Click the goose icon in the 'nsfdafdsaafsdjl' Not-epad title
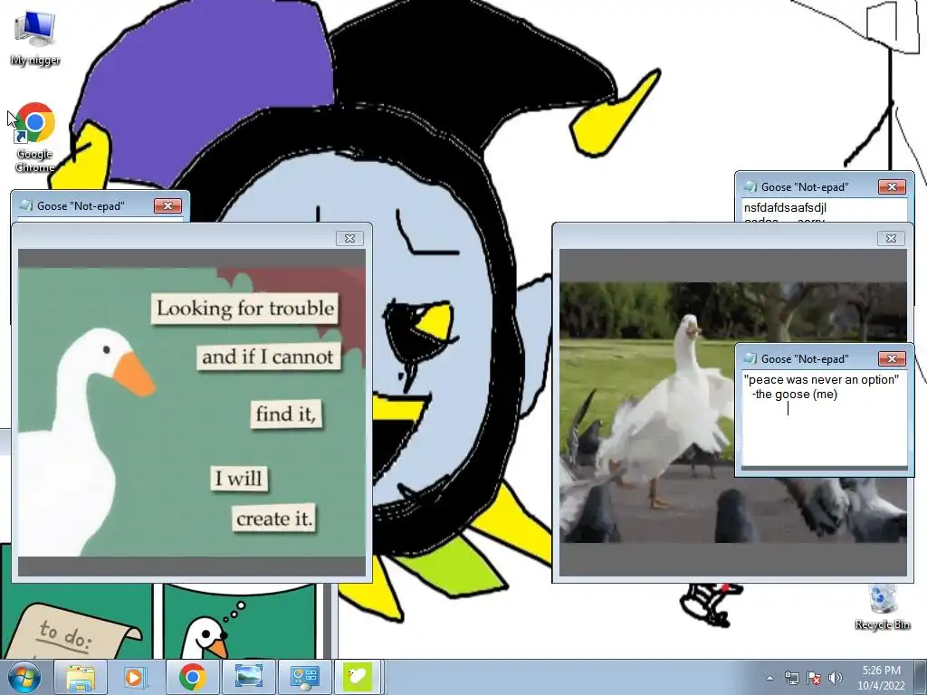 (750, 186)
